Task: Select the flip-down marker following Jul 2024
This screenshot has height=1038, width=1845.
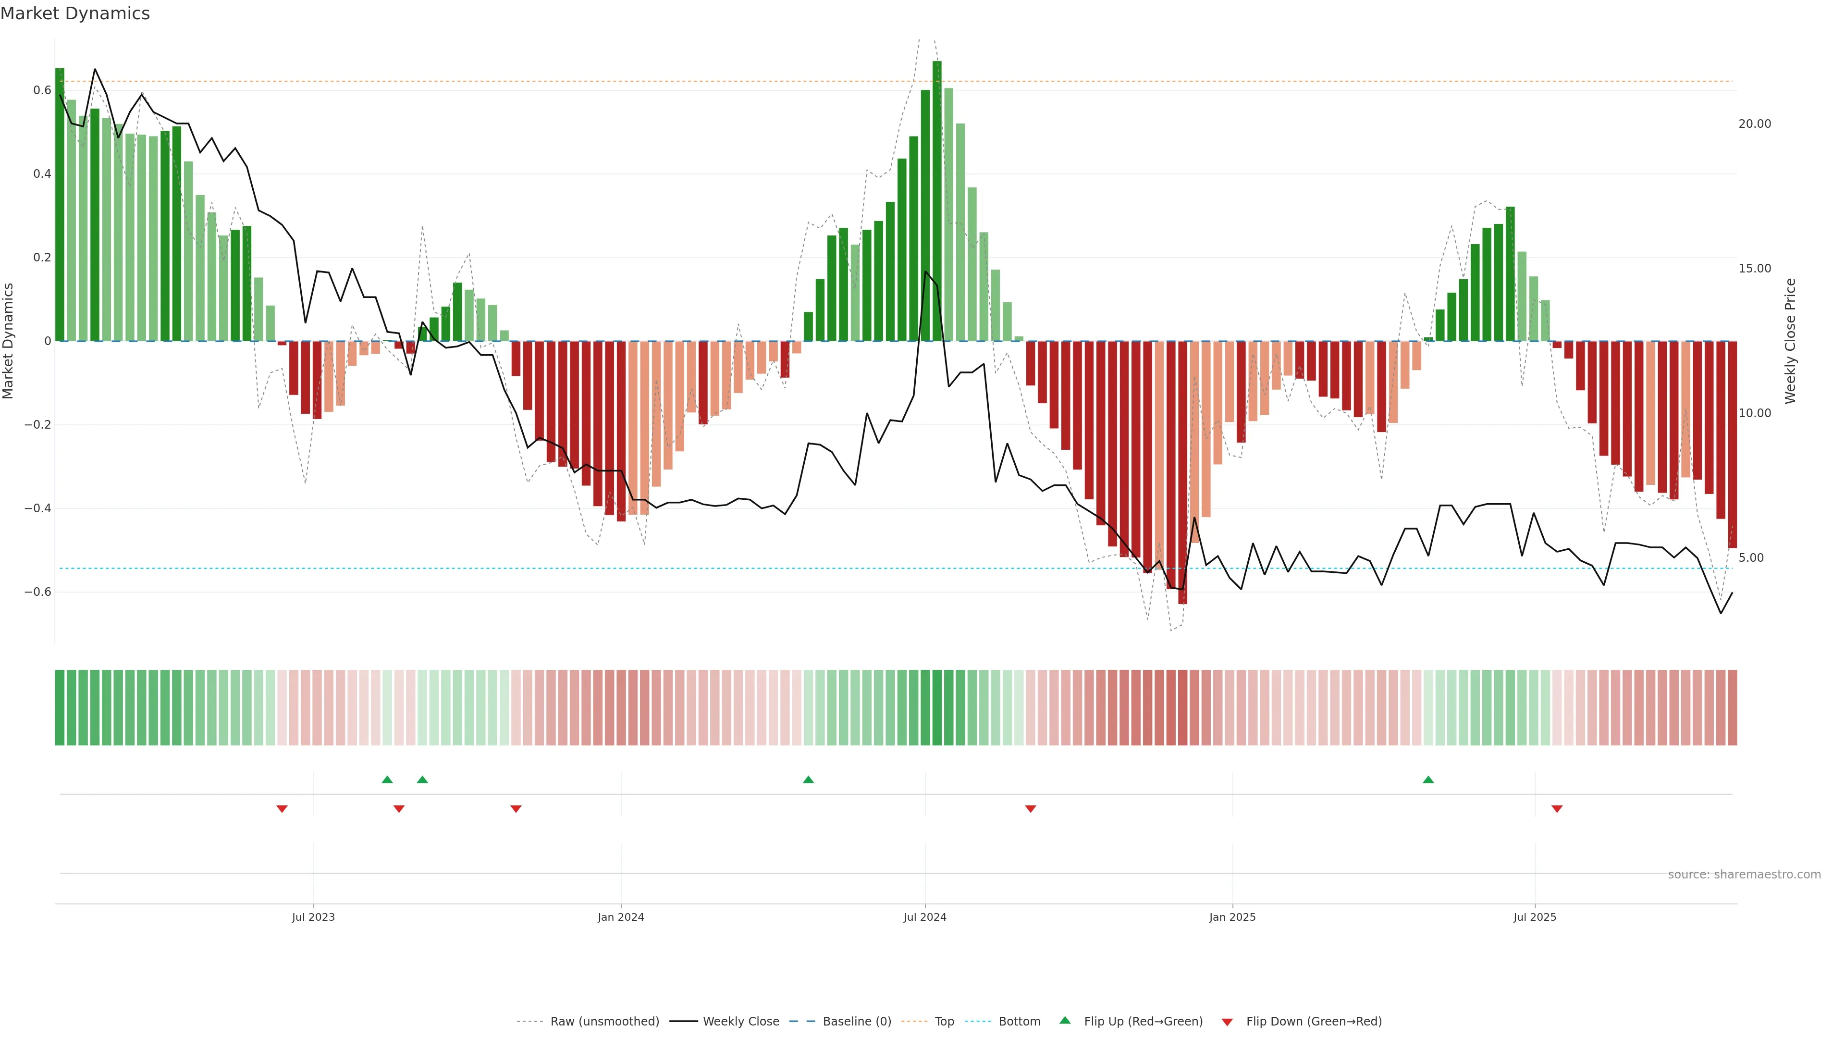Action: [1031, 809]
